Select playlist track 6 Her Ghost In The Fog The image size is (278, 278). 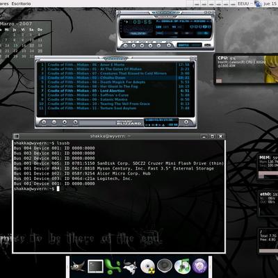pos(115,86)
